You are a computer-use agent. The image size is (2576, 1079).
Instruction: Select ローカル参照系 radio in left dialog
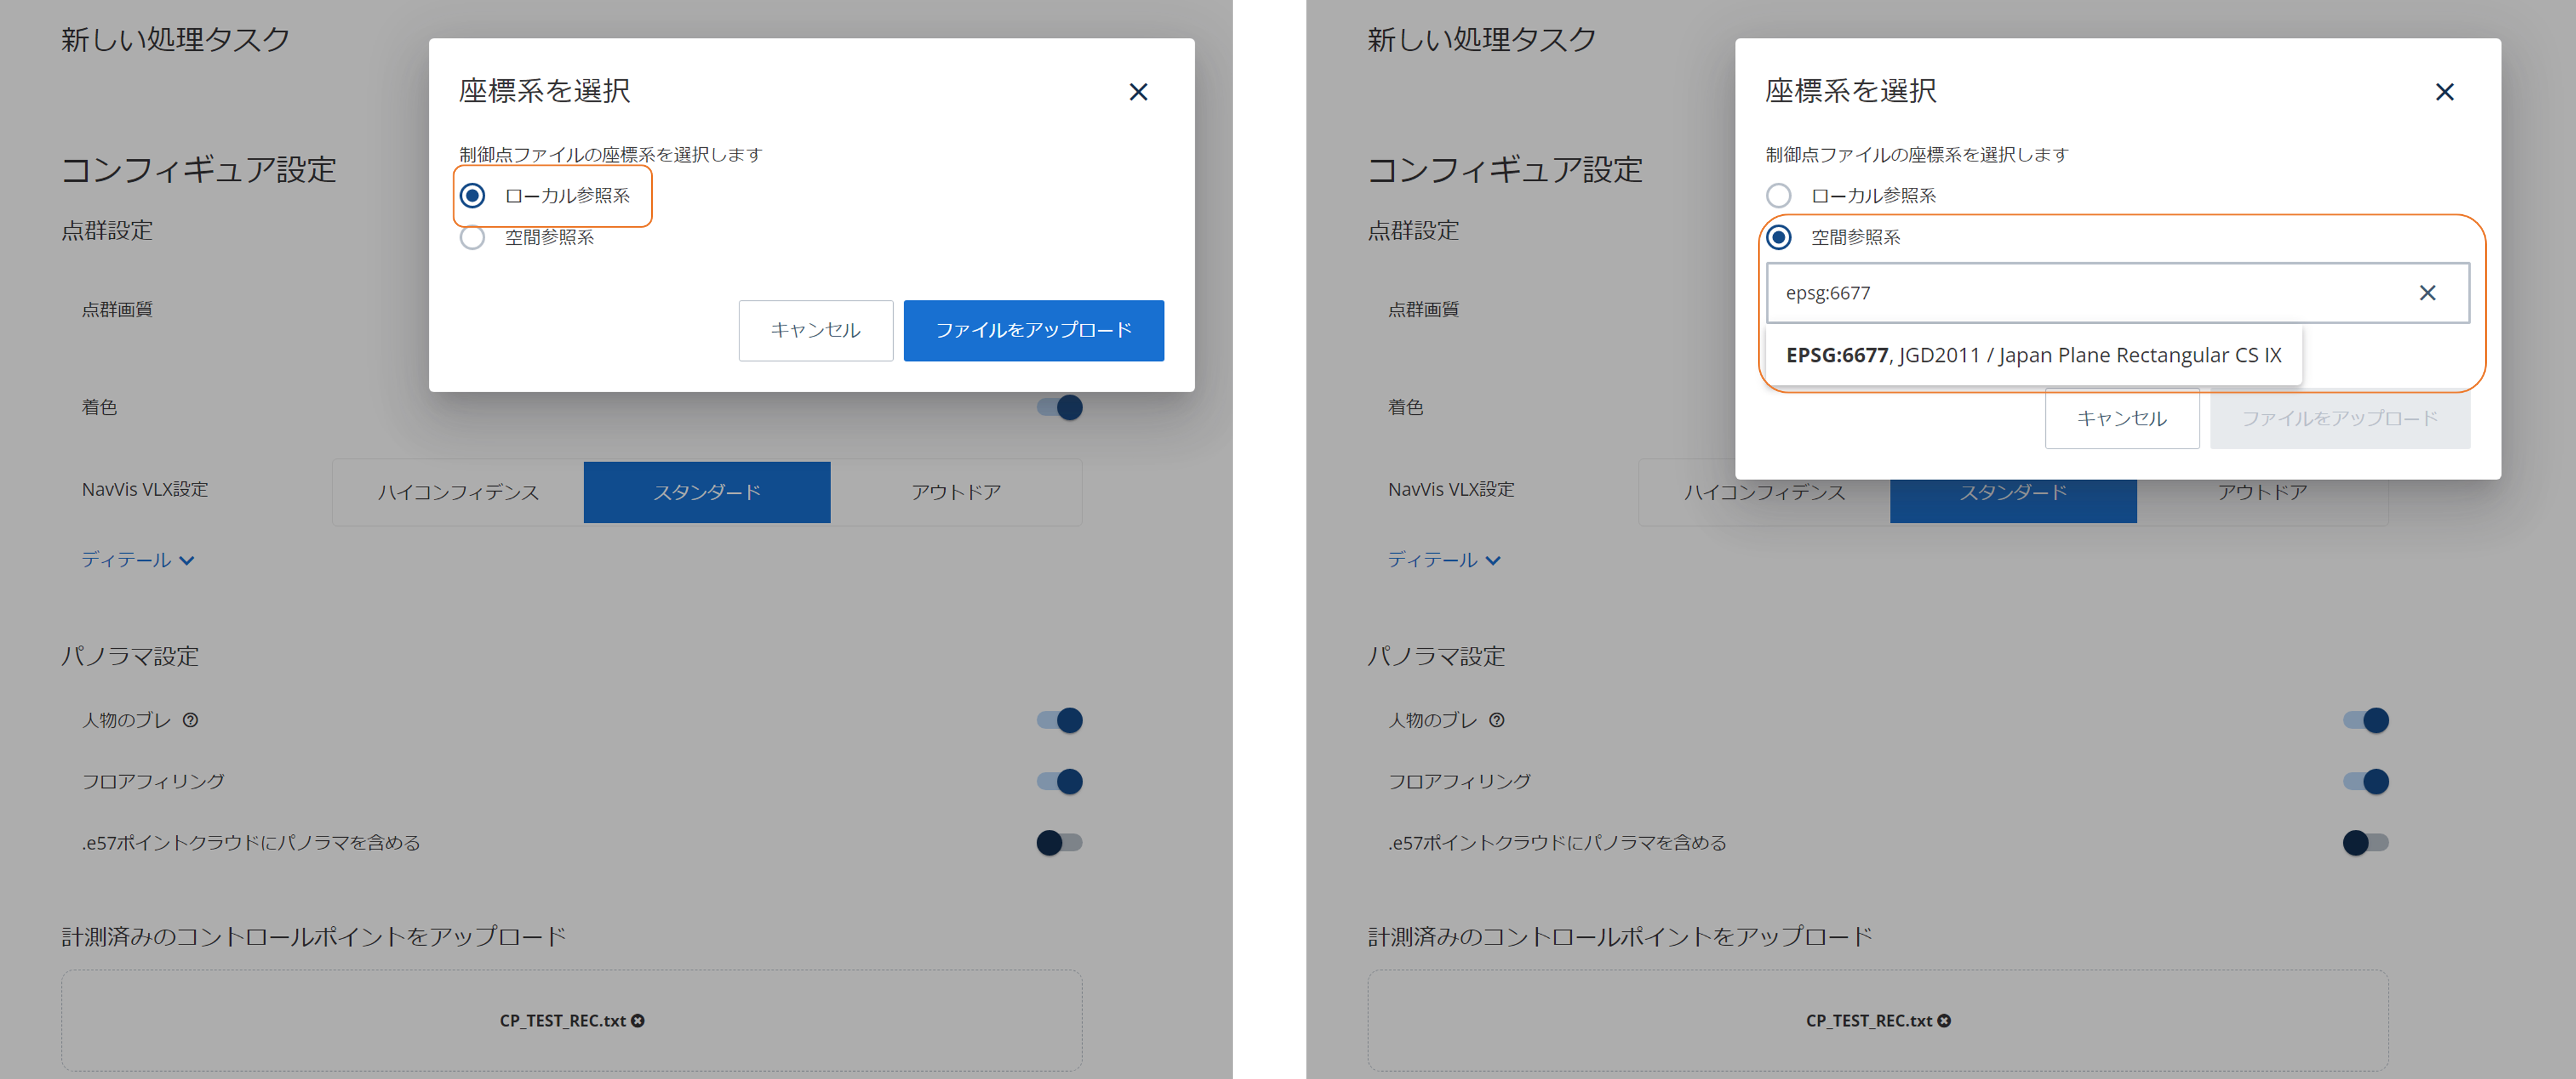click(x=472, y=195)
